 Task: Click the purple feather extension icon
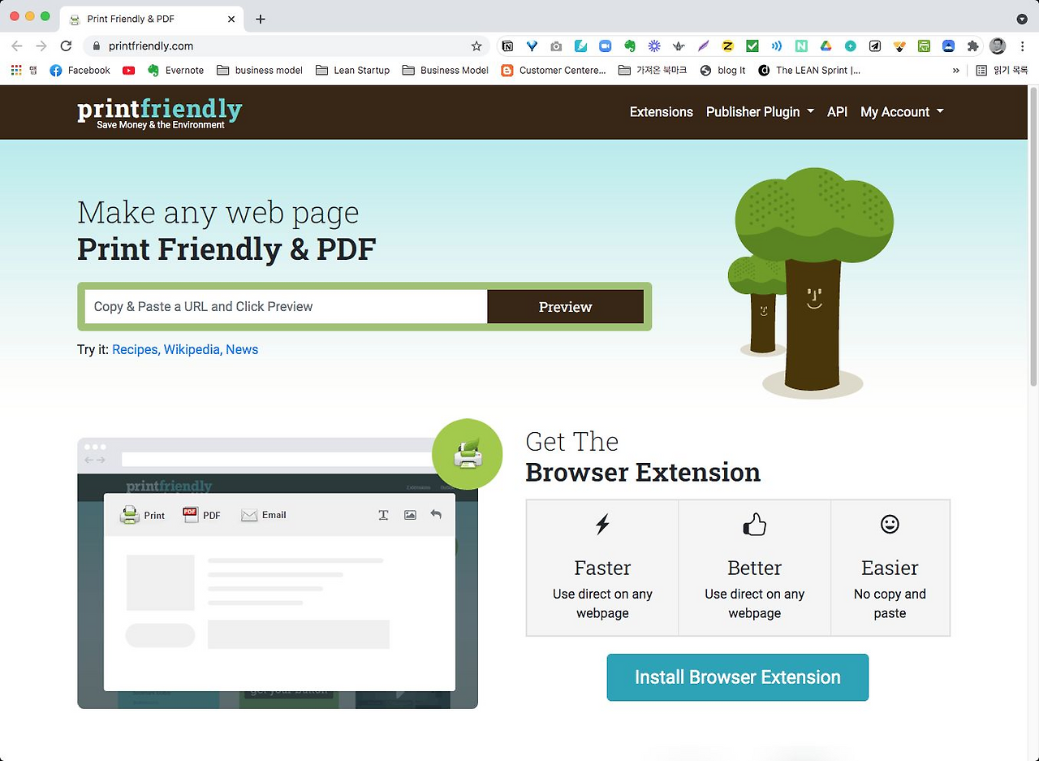703,46
